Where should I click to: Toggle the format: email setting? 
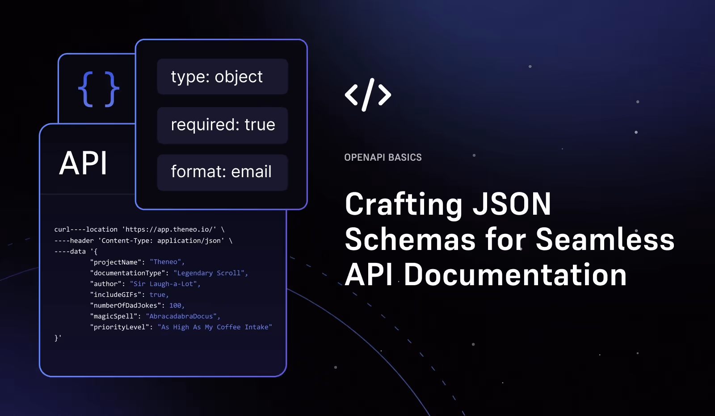222,172
